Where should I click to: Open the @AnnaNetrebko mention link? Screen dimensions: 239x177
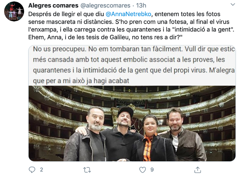(x=128, y=14)
